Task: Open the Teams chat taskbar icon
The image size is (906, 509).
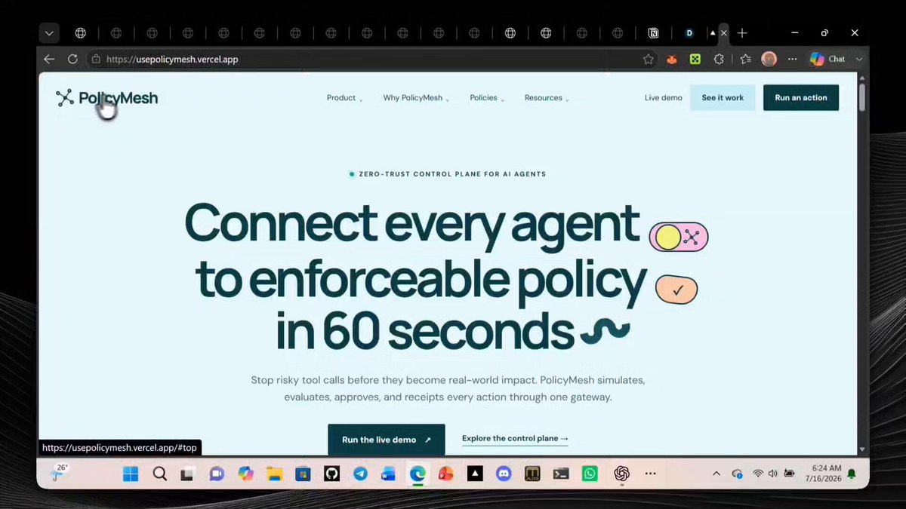Action: [217, 474]
